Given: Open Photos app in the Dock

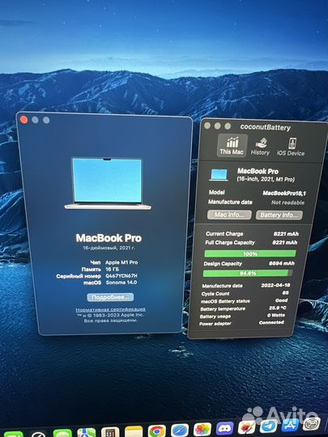Looking at the screenshot, I should pos(202,430).
